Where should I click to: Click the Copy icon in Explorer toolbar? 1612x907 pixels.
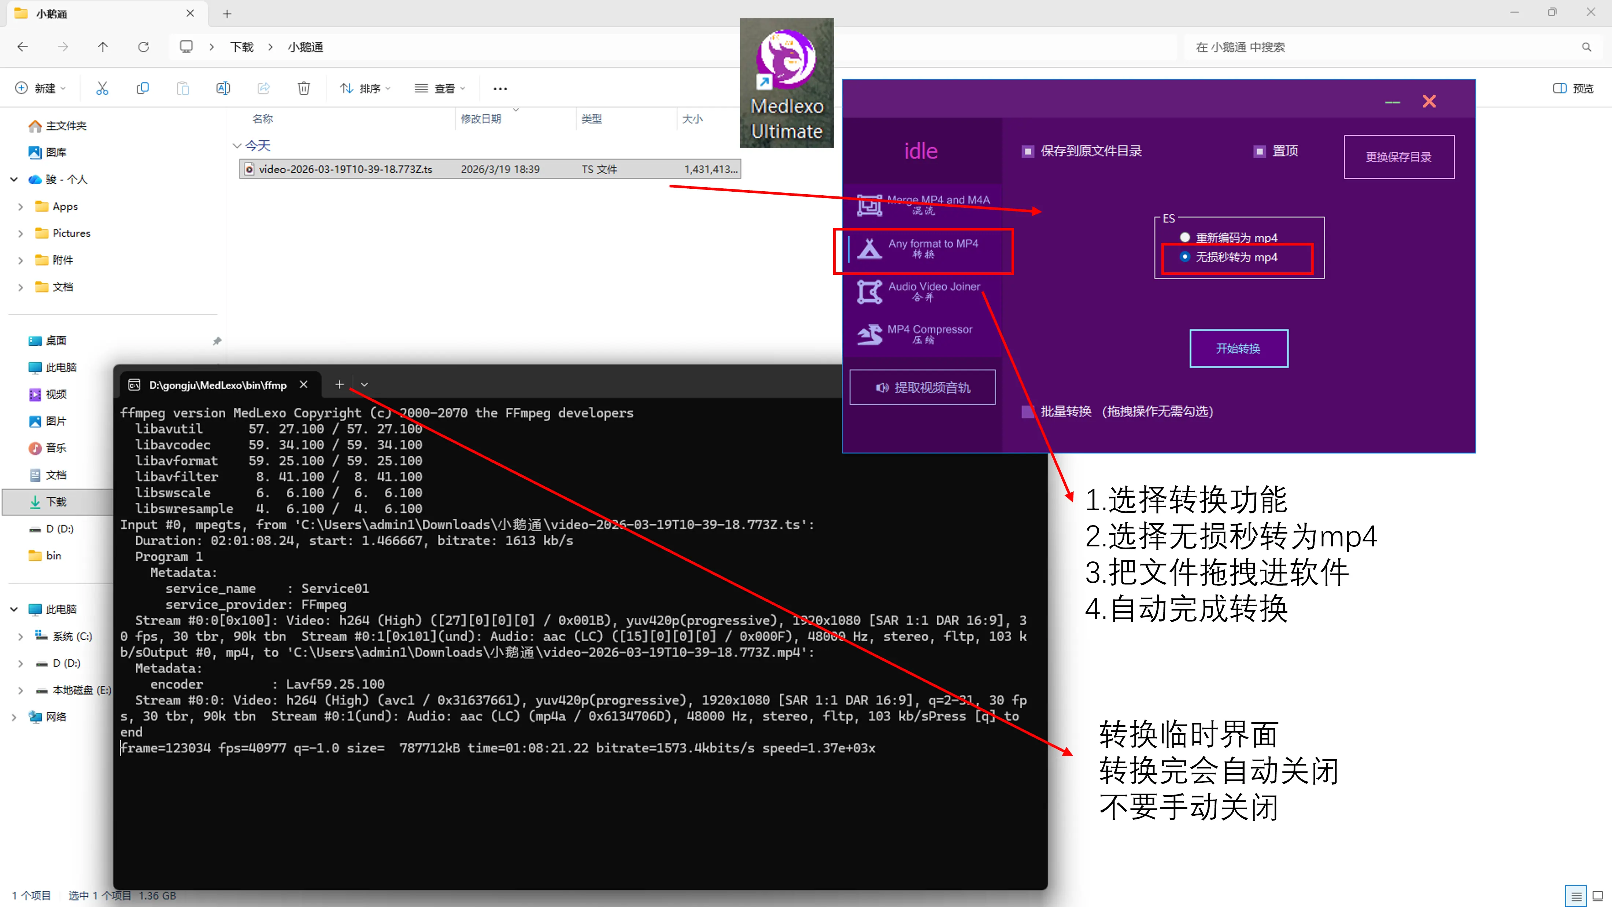[143, 88]
